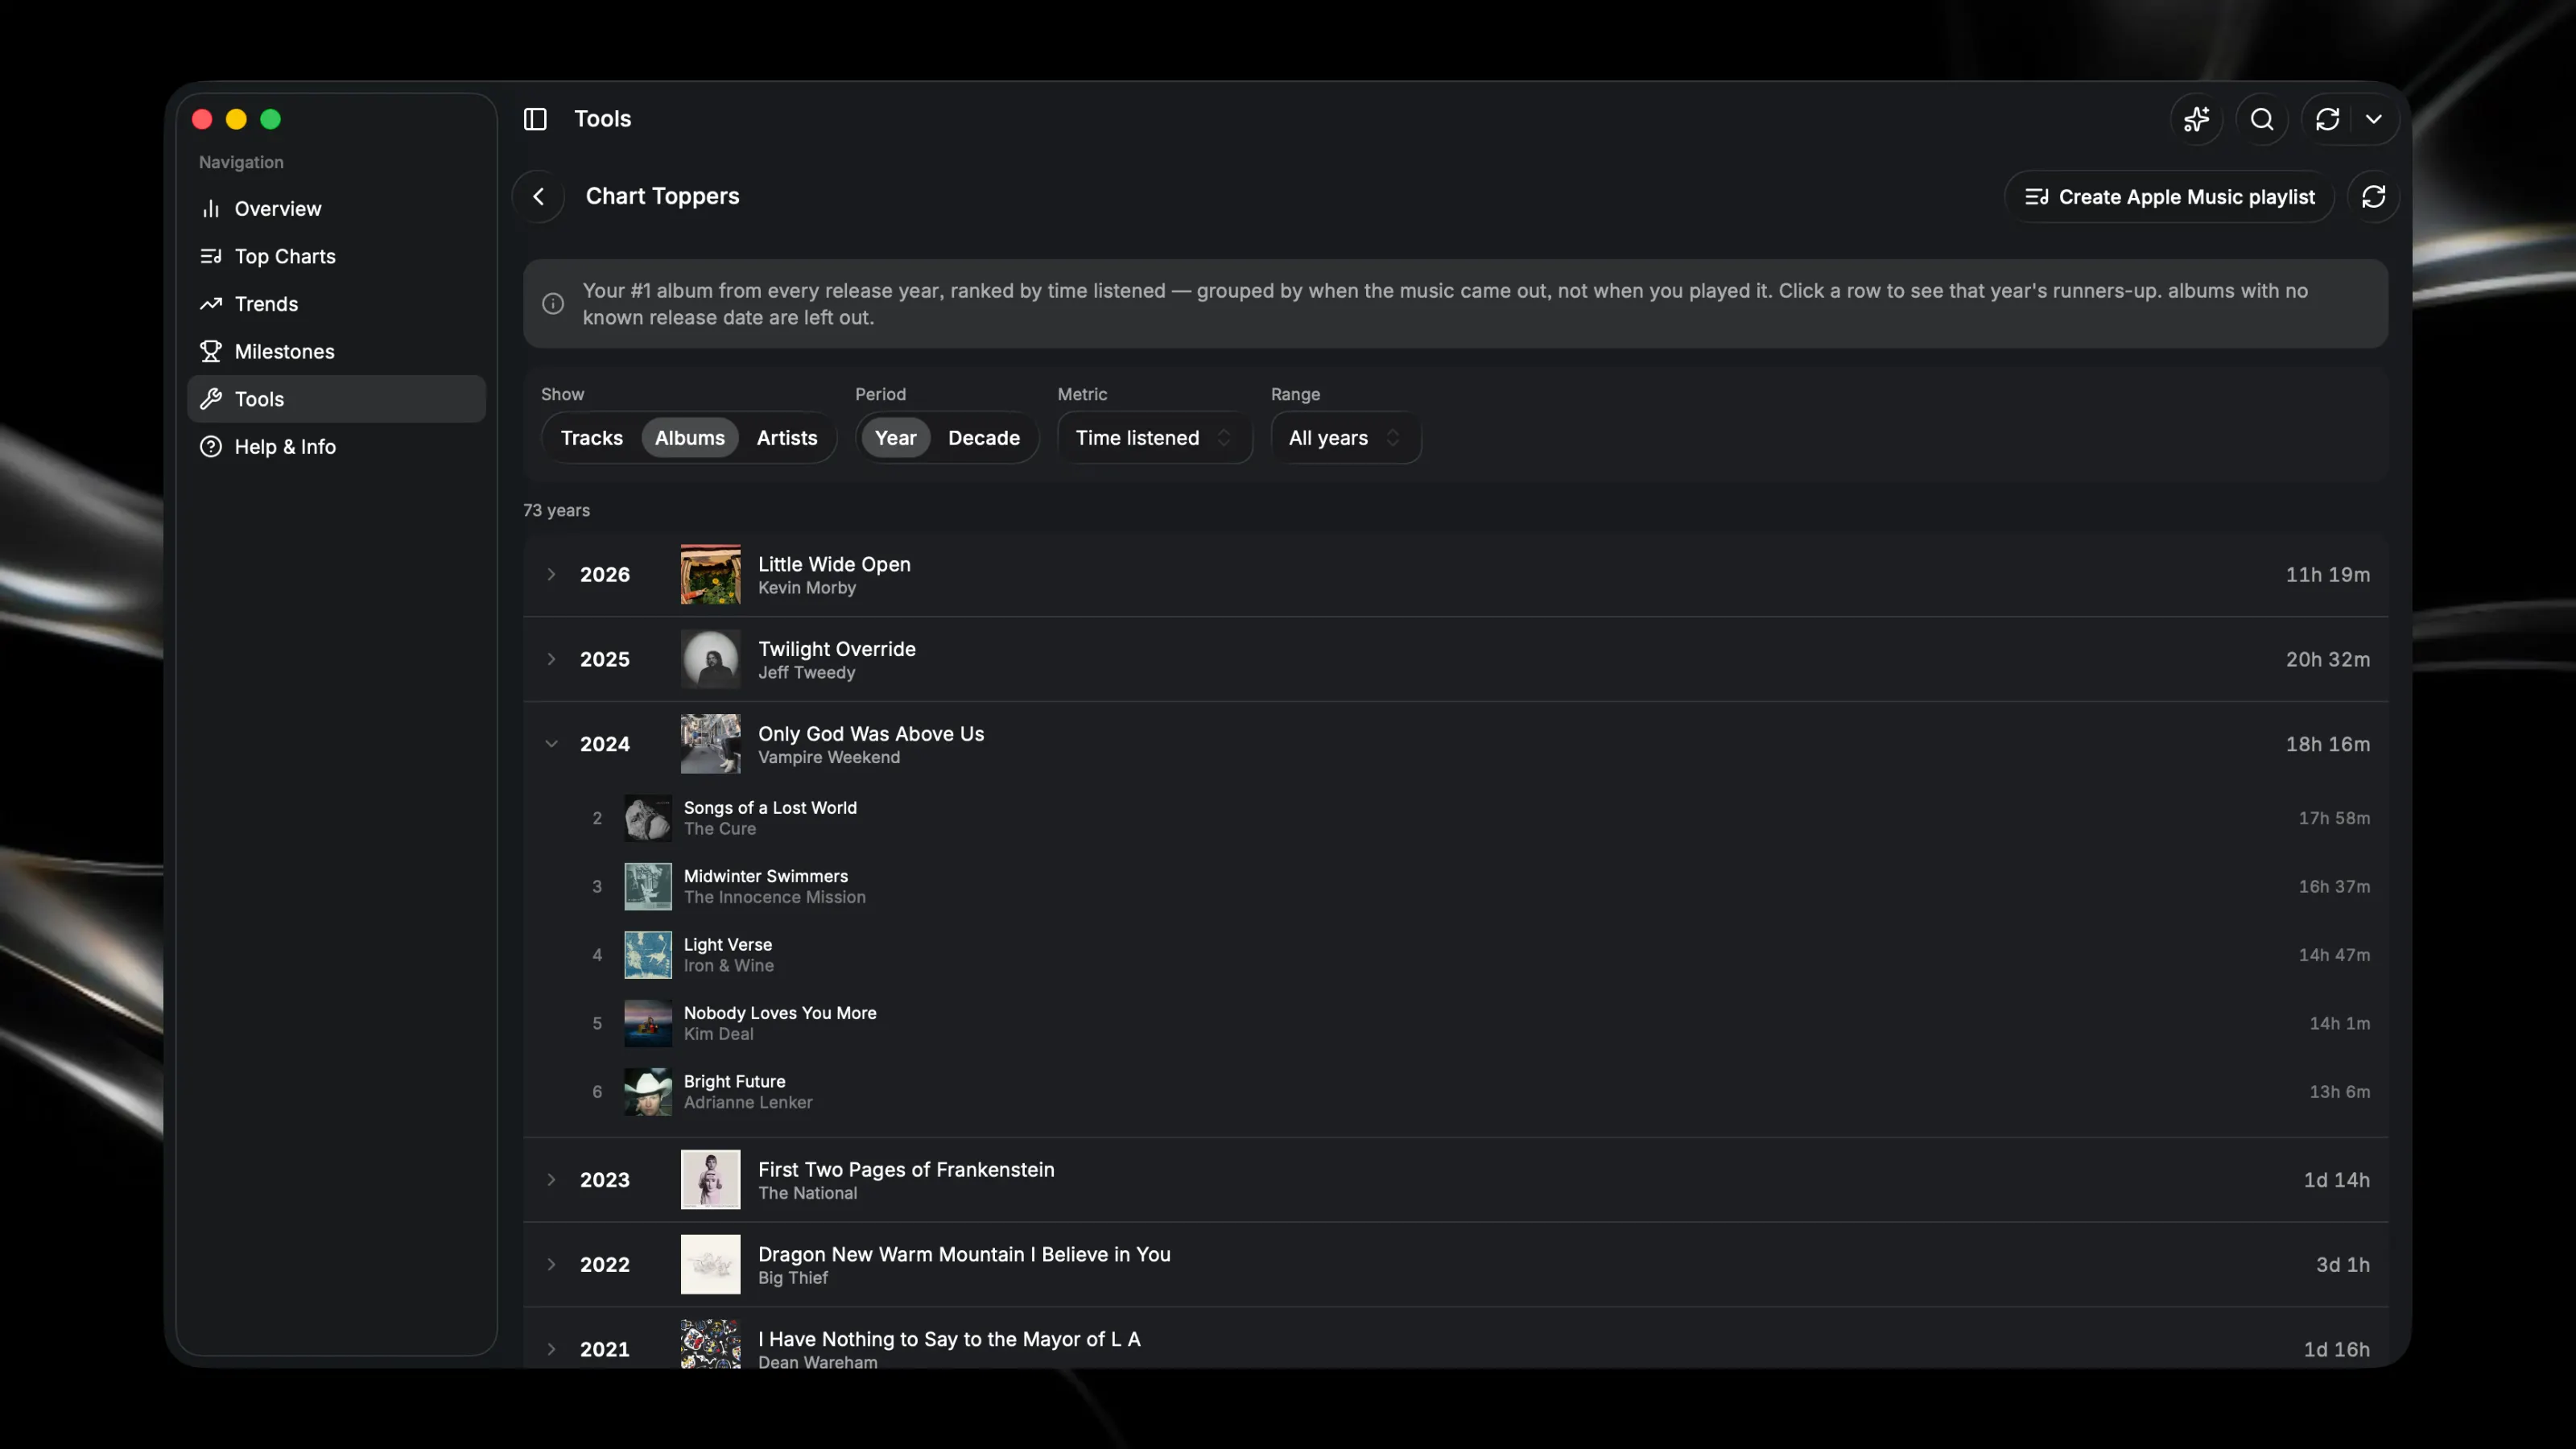This screenshot has width=2576, height=1449.
Task: Click the yellow minimize window button
Action: (236, 119)
